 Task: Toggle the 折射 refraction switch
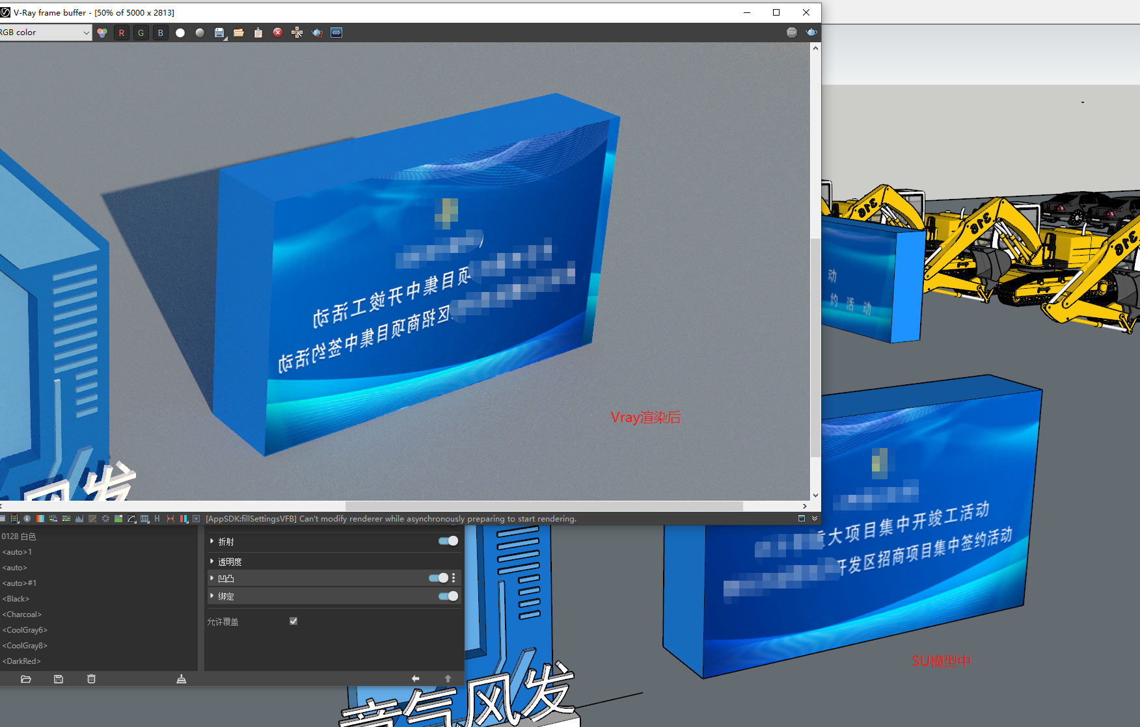pos(448,541)
